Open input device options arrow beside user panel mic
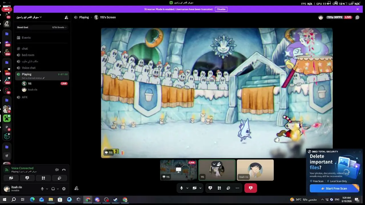 [x=47, y=189]
